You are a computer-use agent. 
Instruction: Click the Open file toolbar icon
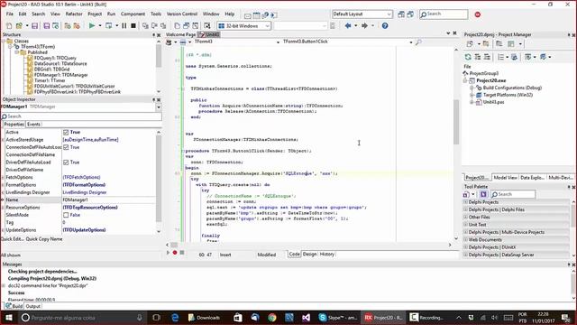19,26
